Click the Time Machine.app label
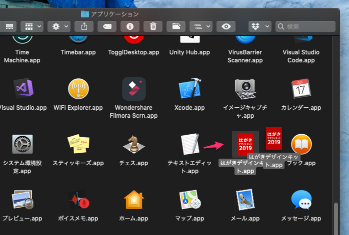Screen dimensions: 349x235 point(22,56)
